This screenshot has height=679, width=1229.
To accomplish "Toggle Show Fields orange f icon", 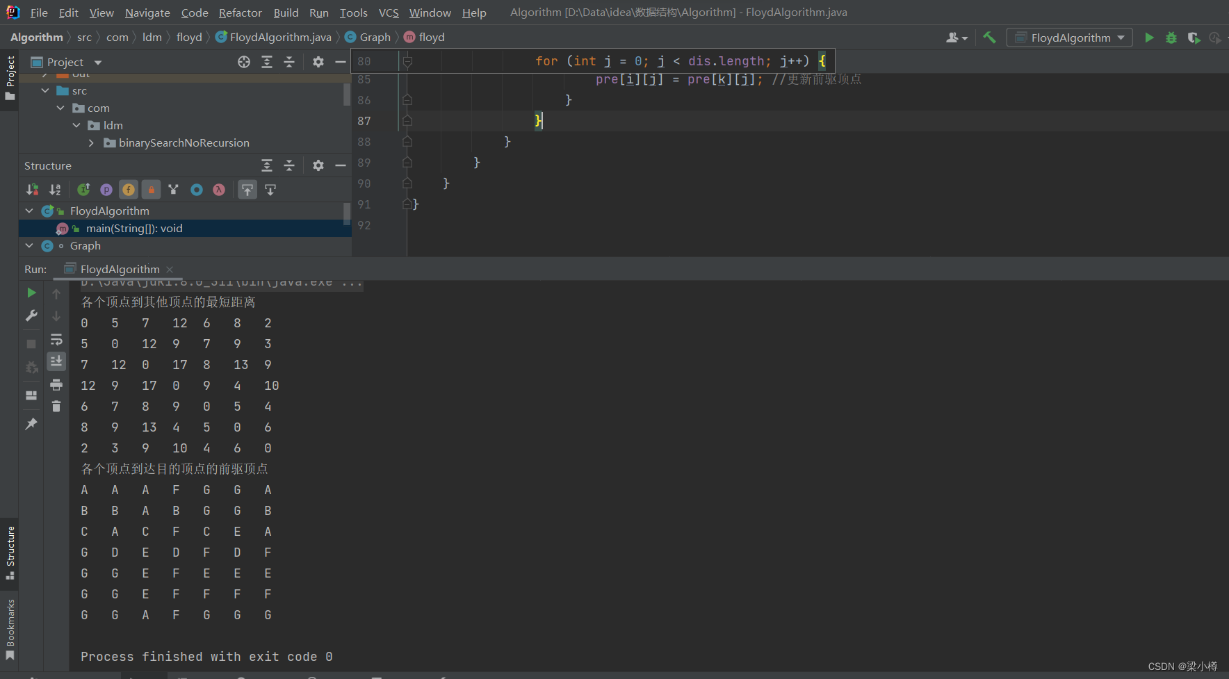I will pyautogui.click(x=129, y=190).
